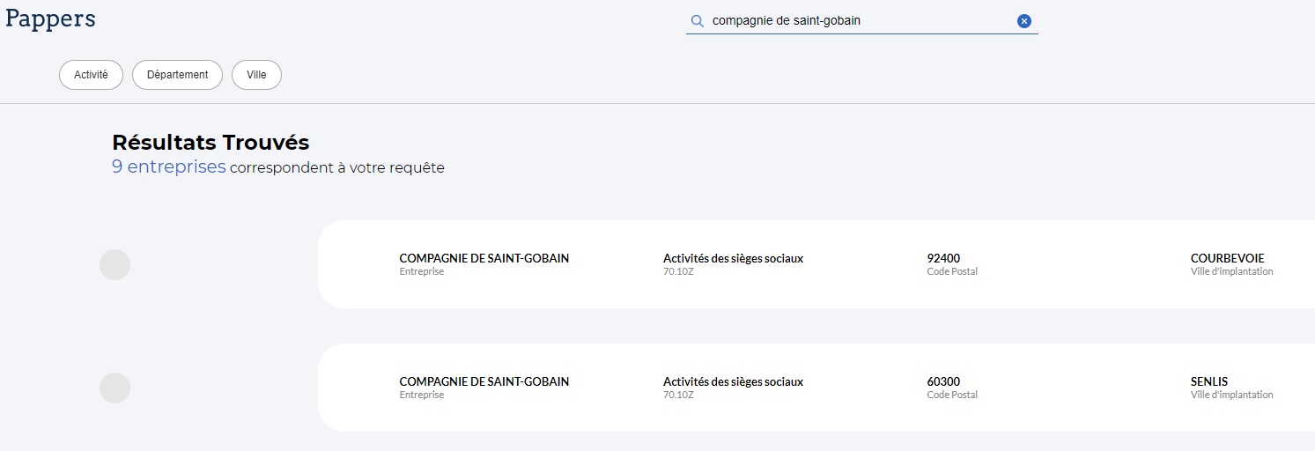Image resolution: width=1315 pixels, height=451 pixels.
Task: Click the 70.10Z code in the Courbevoie row
Action: (x=678, y=271)
